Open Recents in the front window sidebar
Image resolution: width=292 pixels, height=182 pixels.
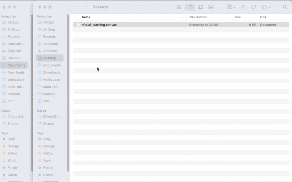tap(50, 37)
